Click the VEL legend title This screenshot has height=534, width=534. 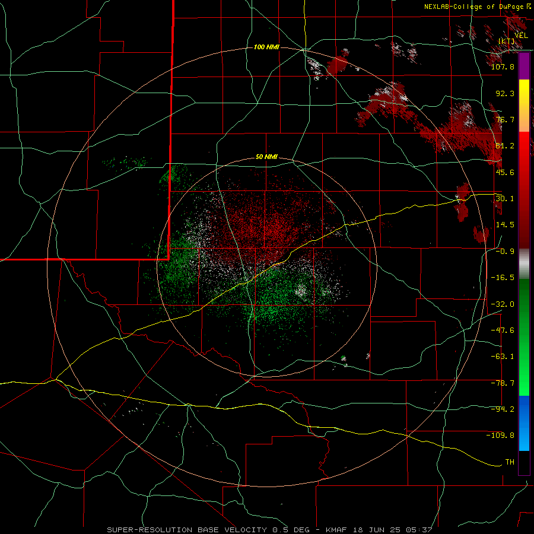click(521, 36)
